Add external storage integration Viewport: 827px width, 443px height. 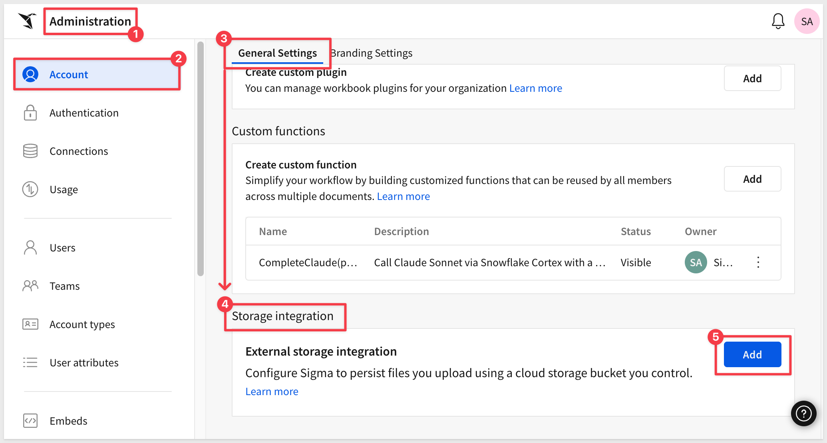(752, 354)
